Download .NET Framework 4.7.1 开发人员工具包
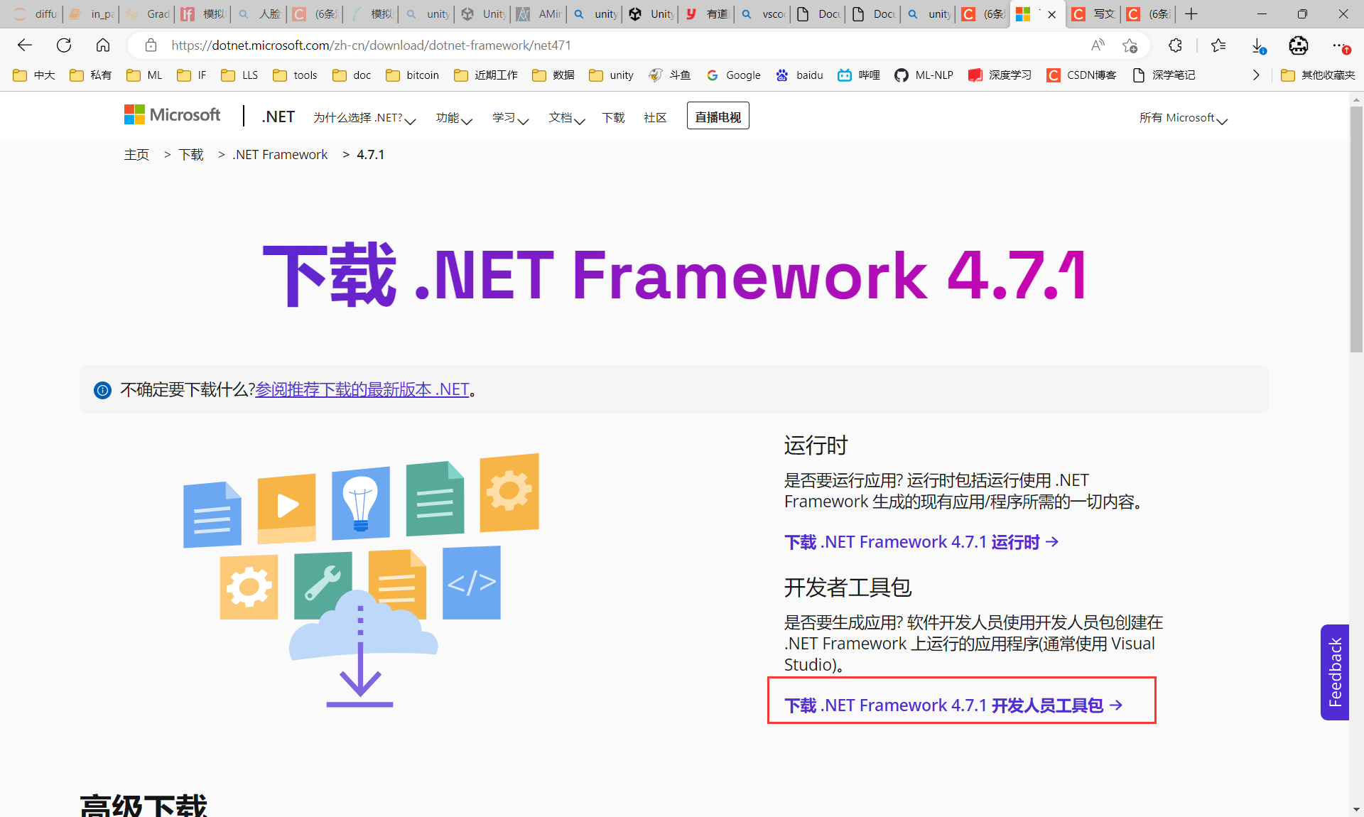 (x=953, y=705)
